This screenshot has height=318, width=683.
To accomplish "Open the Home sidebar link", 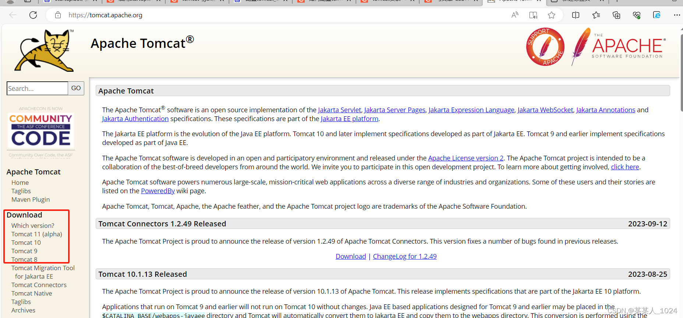I will pyautogui.click(x=20, y=183).
